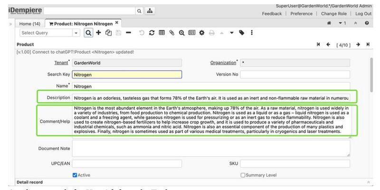Click the Copy Record toolbar icon
Image resolution: width=380 pixels, height=190 pixels.
click(x=108, y=33)
